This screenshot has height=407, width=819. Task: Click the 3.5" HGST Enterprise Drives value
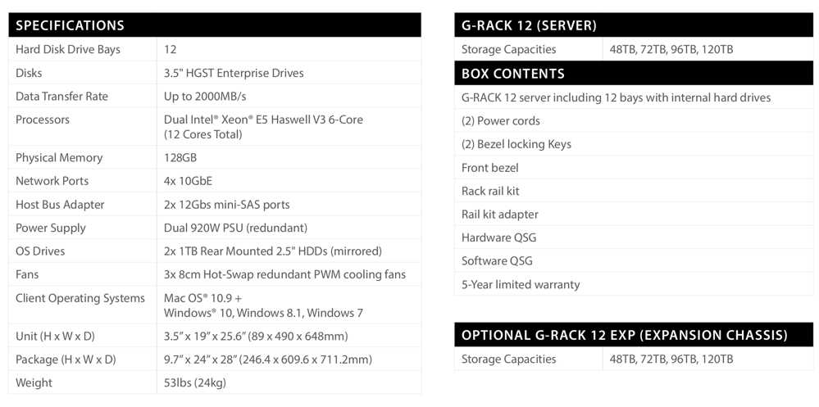coord(234,73)
